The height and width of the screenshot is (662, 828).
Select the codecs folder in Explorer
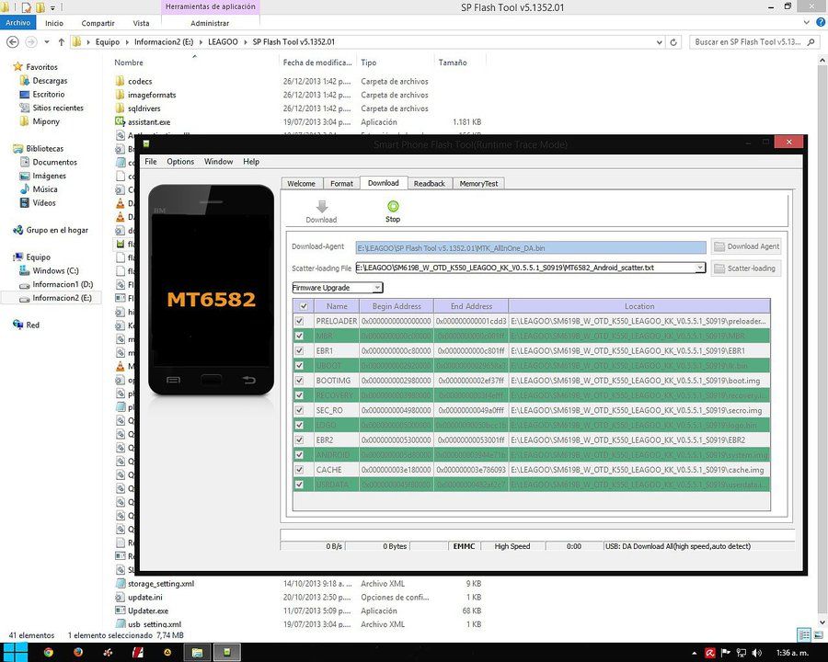pos(140,81)
